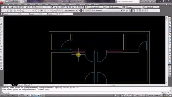This screenshot has height=97, width=172.
Task: Open the linetype ByLayer dropdown
Action: pyautogui.click(x=30, y=14)
